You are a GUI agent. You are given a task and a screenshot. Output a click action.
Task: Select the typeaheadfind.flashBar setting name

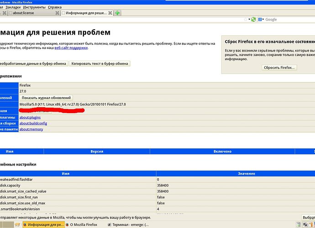click(16, 179)
